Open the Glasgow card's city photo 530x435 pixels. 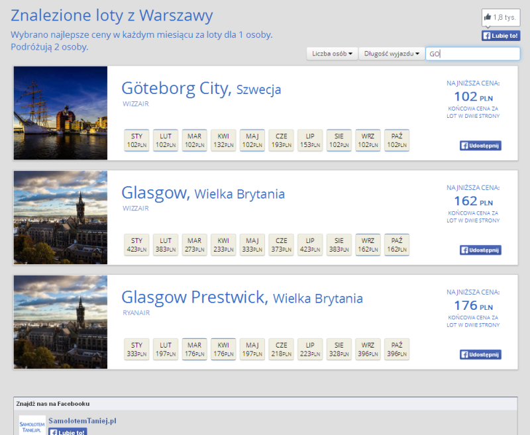(x=60, y=217)
